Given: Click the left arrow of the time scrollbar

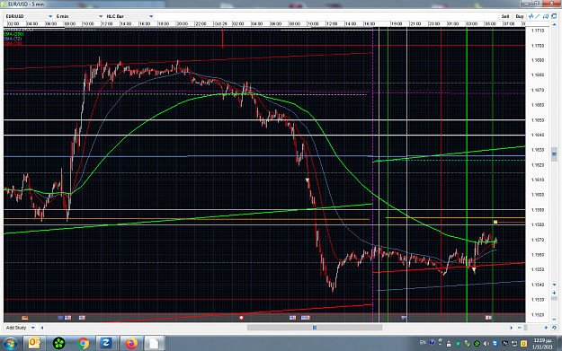Looking at the screenshot, I should (42, 328).
